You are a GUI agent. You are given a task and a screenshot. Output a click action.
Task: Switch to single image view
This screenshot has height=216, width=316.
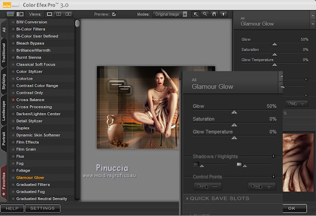click(x=50, y=14)
